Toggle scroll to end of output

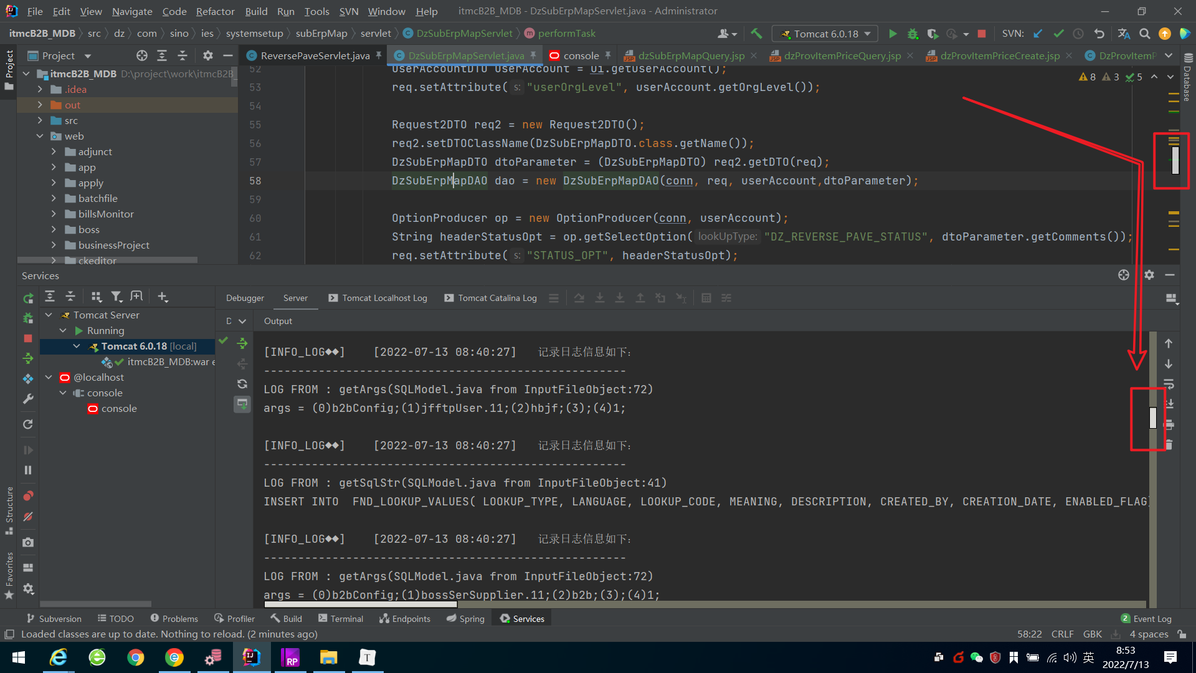coord(1169,404)
